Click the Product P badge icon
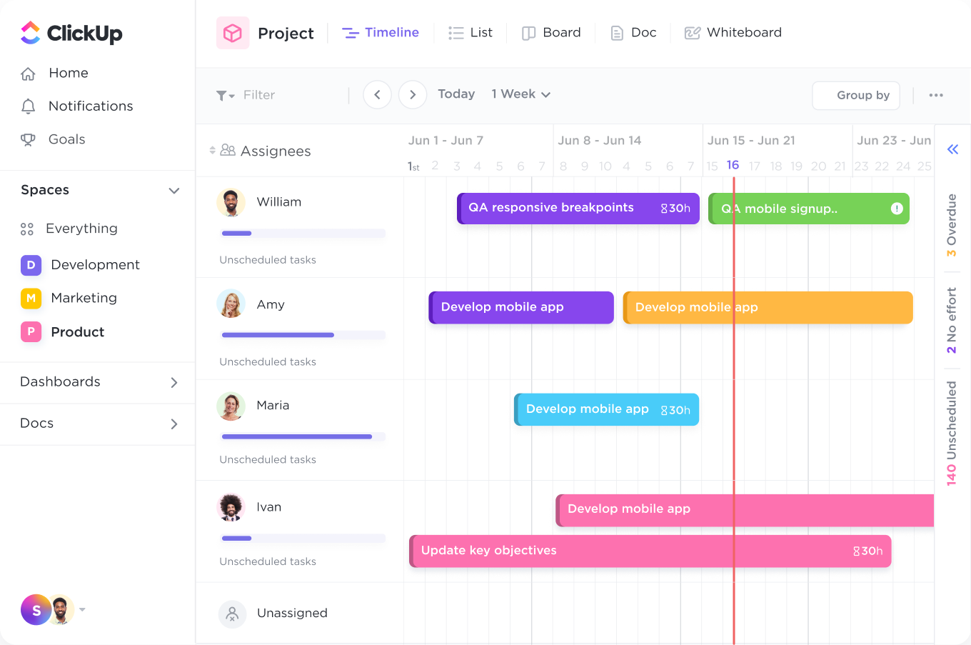The width and height of the screenshot is (971, 645). tap(31, 332)
